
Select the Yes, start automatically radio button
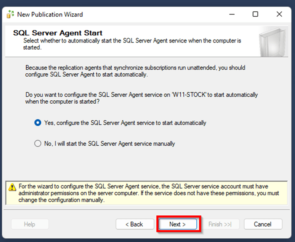tap(37, 123)
